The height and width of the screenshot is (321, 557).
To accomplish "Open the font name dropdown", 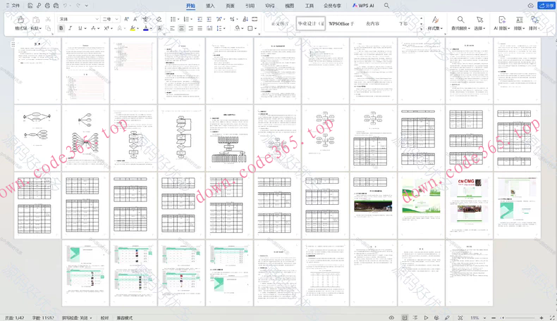I will pos(94,19).
